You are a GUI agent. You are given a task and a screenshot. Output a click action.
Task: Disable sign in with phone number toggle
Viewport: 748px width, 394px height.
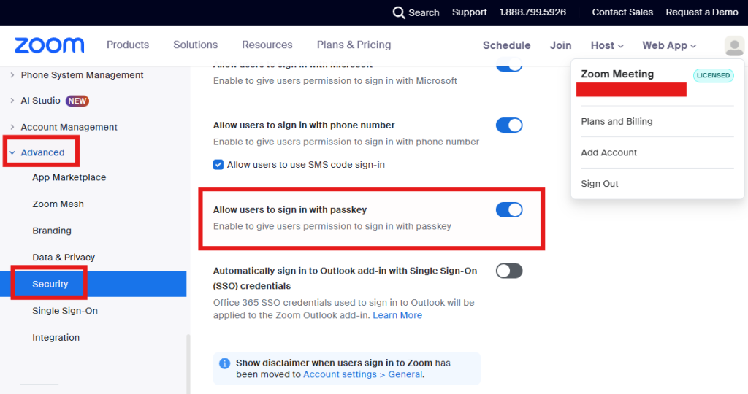[509, 125]
